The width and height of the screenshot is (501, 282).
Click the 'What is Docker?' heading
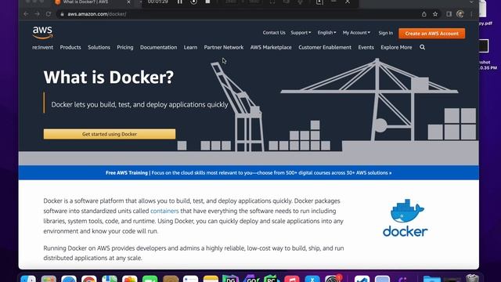coord(109,77)
